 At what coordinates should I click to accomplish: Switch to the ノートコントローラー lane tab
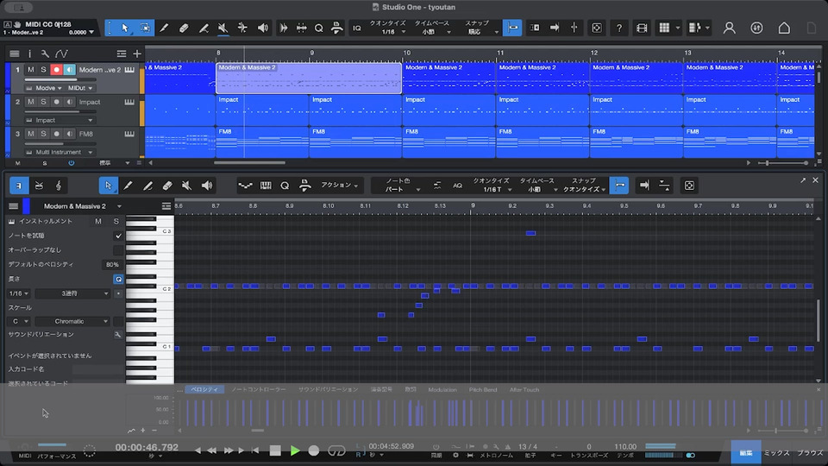[x=258, y=390]
